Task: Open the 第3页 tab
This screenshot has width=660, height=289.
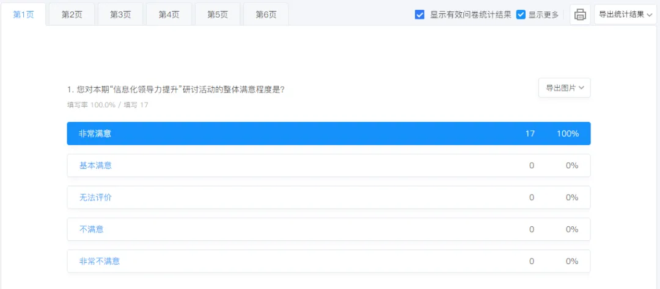Action: point(120,15)
